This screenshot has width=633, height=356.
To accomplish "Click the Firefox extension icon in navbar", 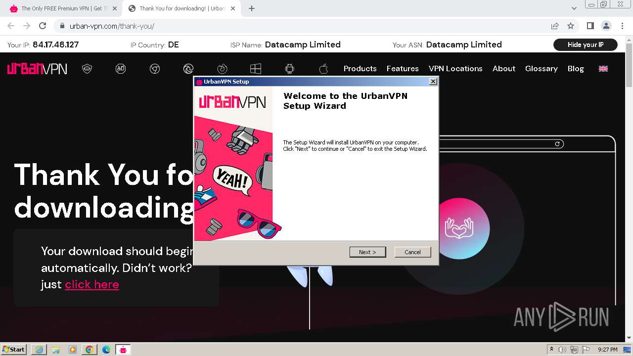I will point(222,69).
